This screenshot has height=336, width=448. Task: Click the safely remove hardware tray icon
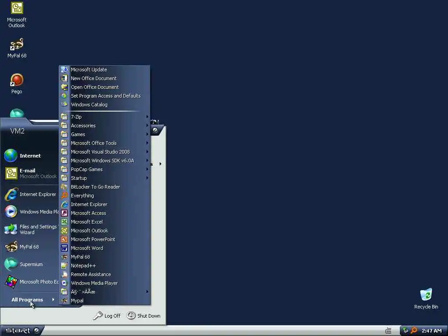click(x=405, y=331)
